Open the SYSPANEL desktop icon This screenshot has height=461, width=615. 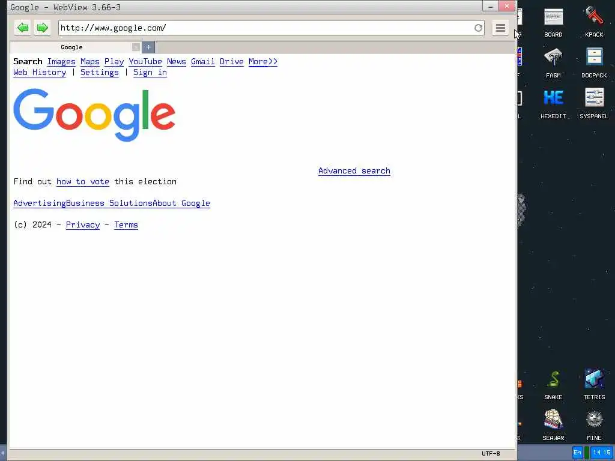click(x=594, y=104)
